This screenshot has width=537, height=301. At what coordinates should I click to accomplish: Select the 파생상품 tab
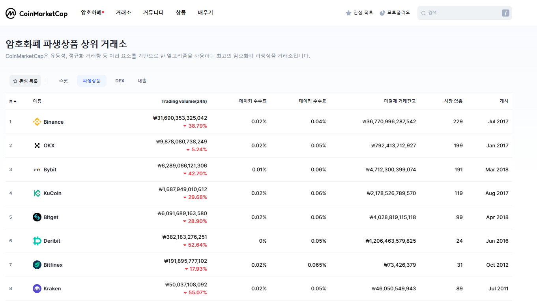tap(92, 81)
